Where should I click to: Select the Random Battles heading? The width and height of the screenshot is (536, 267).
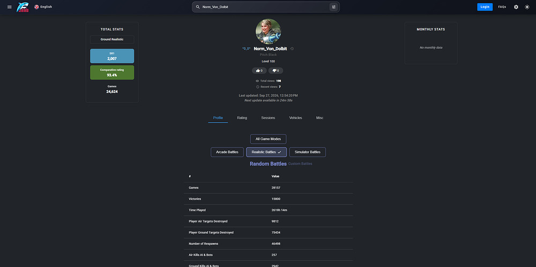[268, 164]
